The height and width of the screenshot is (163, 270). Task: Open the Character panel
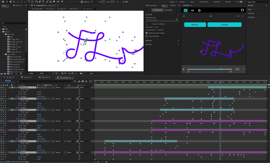point(251,13)
